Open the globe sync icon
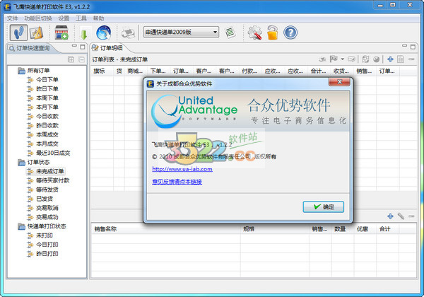Image resolution: width=424 pixels, height=297 pixels. click(x=104, y=33)
